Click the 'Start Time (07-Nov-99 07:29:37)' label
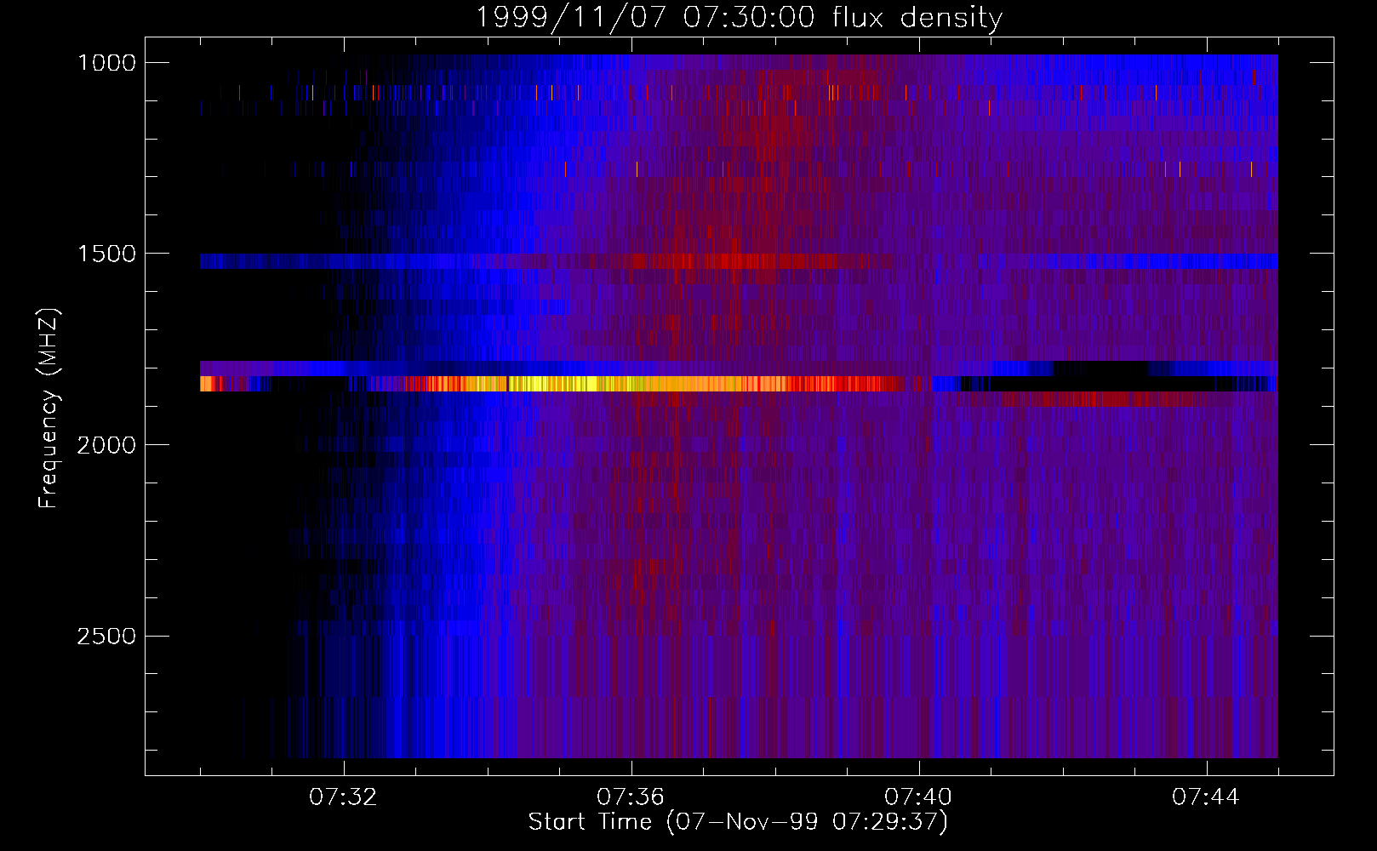The image size is (1377, 851). [738, 822]
